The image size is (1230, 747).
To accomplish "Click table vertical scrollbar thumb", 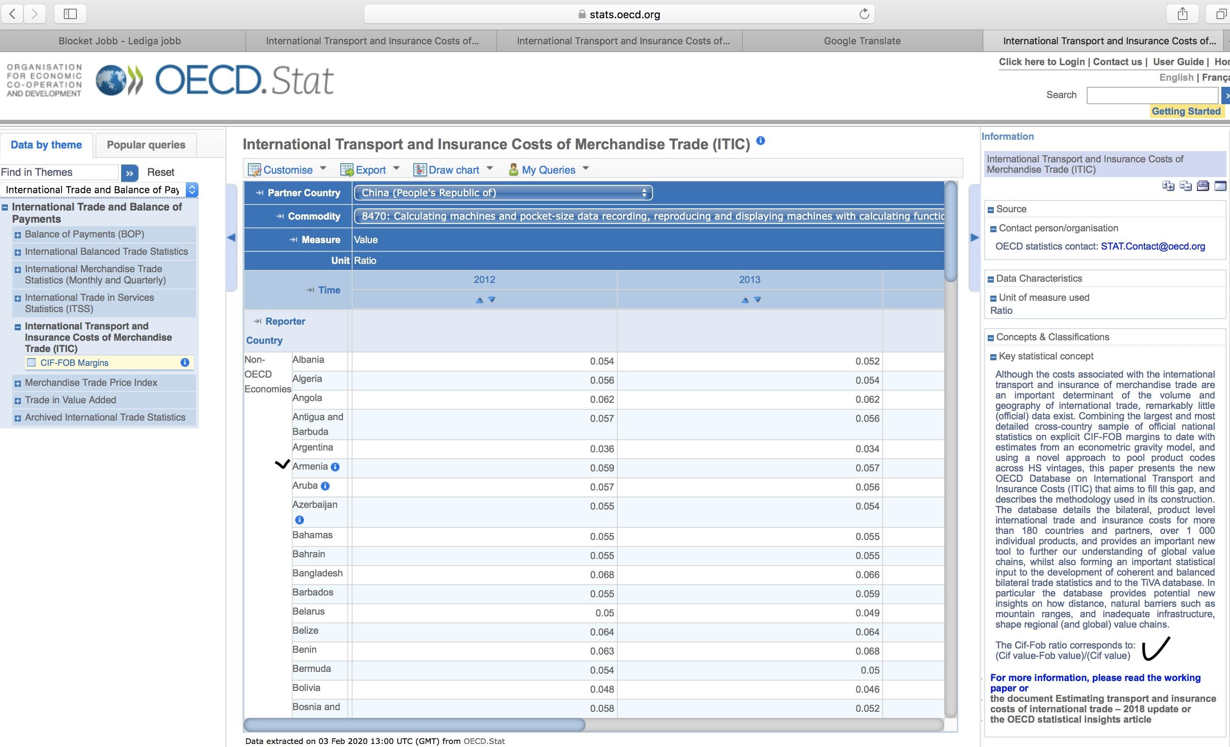I will (950, 231).
